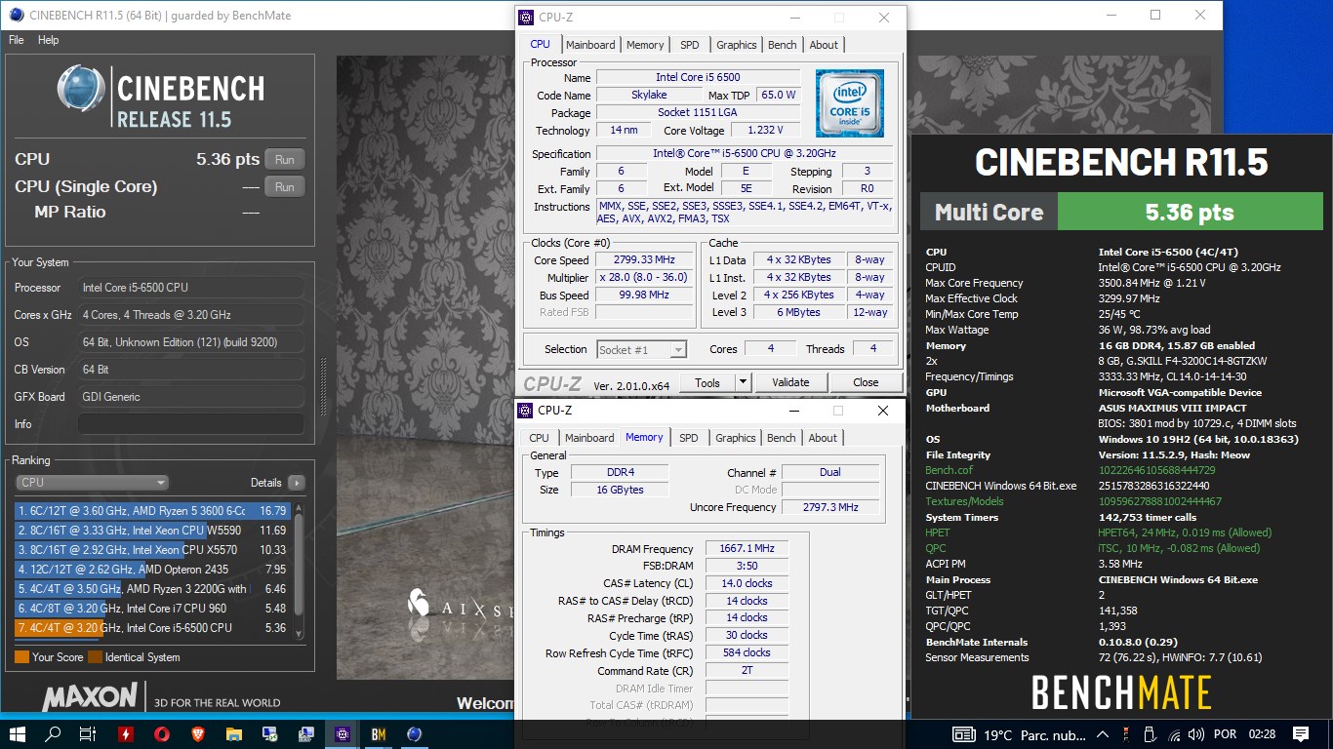Image resolution: width=1333 pixels, height=749 pixels.
Task: Click the Close button in CPU-Z
Action: [x=866, y=382]
